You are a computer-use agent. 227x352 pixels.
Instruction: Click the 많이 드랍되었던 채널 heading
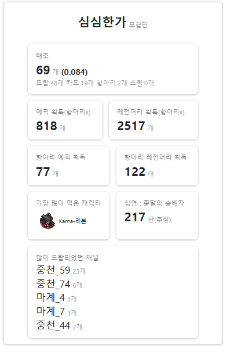[x=67, y=257]
